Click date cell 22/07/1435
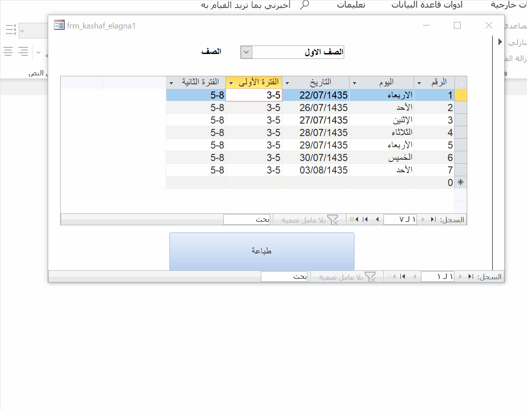The image size is (527, 410). click(316, 95)
